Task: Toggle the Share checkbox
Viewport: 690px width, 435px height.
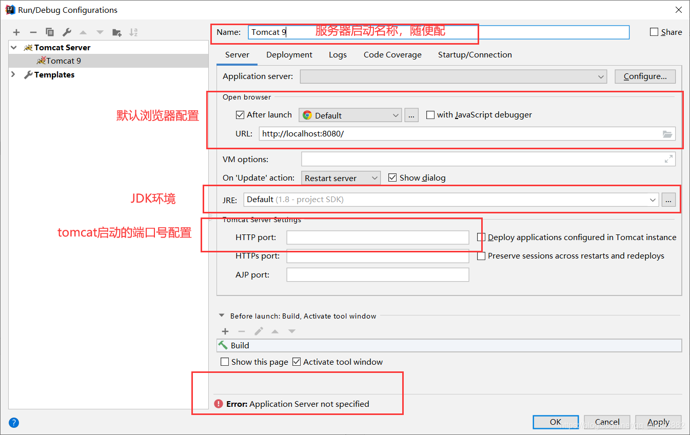Action: [x=654, y=32]
